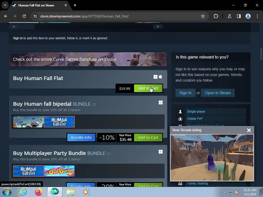This screenshot has height=197, width=263.
Task: Open site information icon in address bar
Action: point(35,16)
